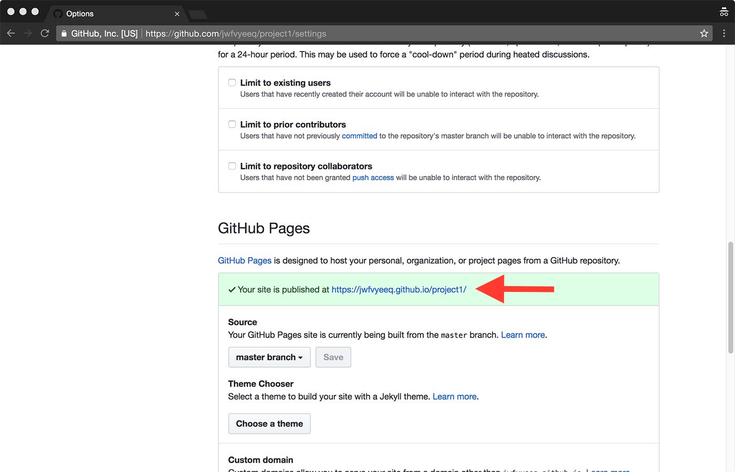Viewport: 735px width, 472px height.
Task: Click the Save button
Action: pos(333,357)
